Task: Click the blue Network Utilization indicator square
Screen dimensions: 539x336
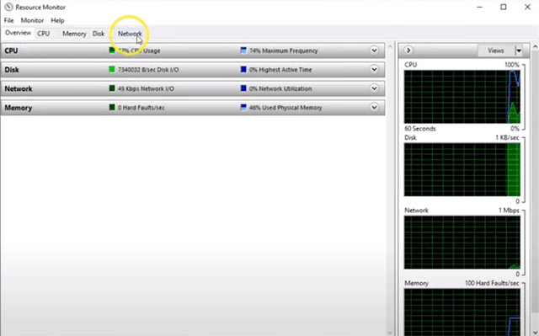Action: point(243,88)
